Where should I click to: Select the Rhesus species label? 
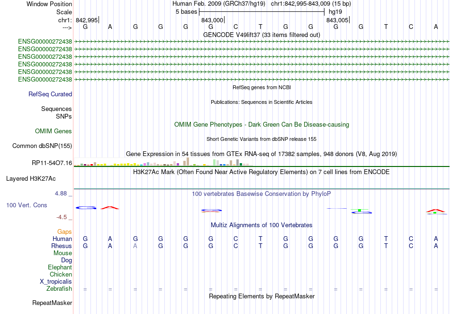click(x=62, y=246)
